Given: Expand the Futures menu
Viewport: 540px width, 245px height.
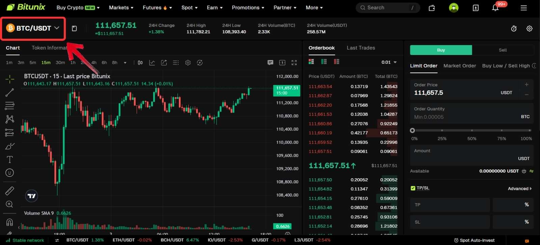Looking at the screenshot, I should [x=157, y=7].
